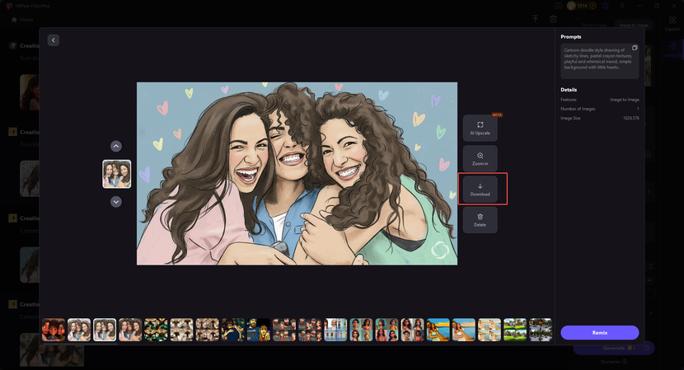684x370 pixels.
Task: Select the white-bordered highlighted thumbnail in the bottom strip
Action: tap(105, 330)
